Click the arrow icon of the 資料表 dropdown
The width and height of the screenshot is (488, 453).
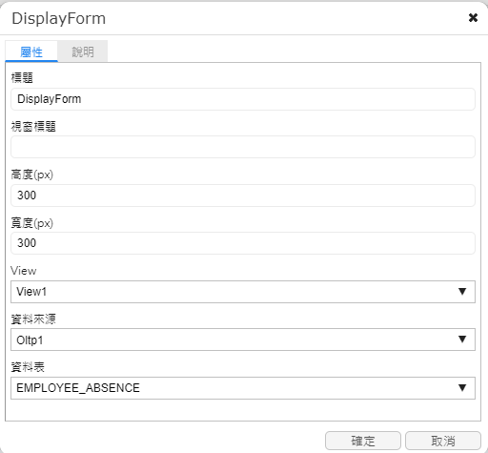coord(462,388)
